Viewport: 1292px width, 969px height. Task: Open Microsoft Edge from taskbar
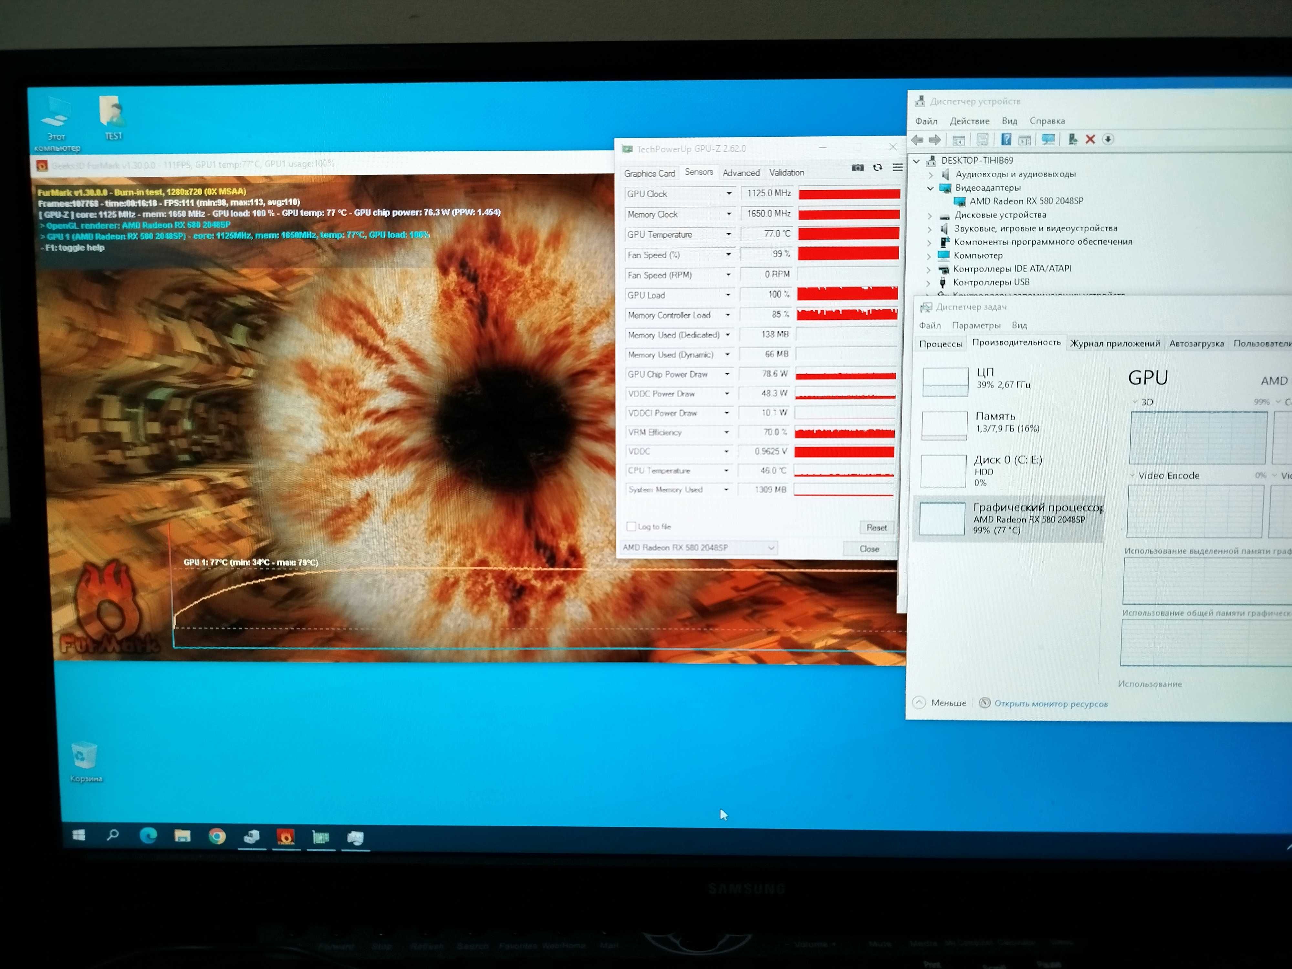pos(148,836)
